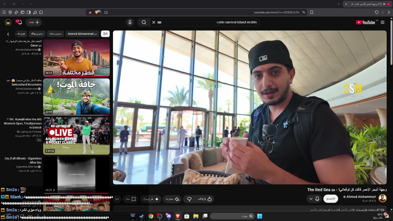Toggle the Brave sidebar panel
Screen dimensions: 393x221
[x=29, y=12]
